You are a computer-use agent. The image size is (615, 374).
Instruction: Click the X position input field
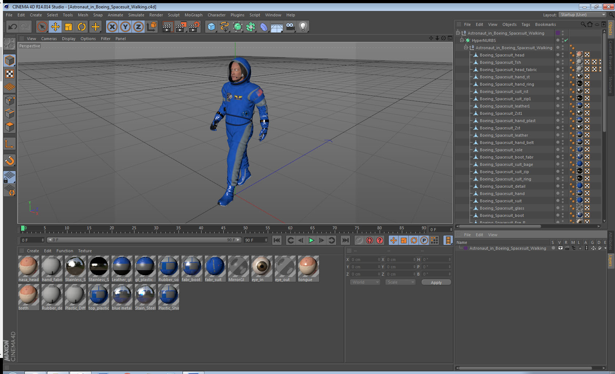tap(365, 260)
